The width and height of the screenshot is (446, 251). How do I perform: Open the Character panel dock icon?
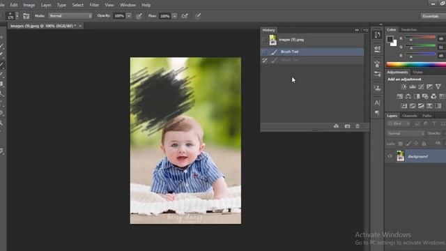[x=377, y=102]
